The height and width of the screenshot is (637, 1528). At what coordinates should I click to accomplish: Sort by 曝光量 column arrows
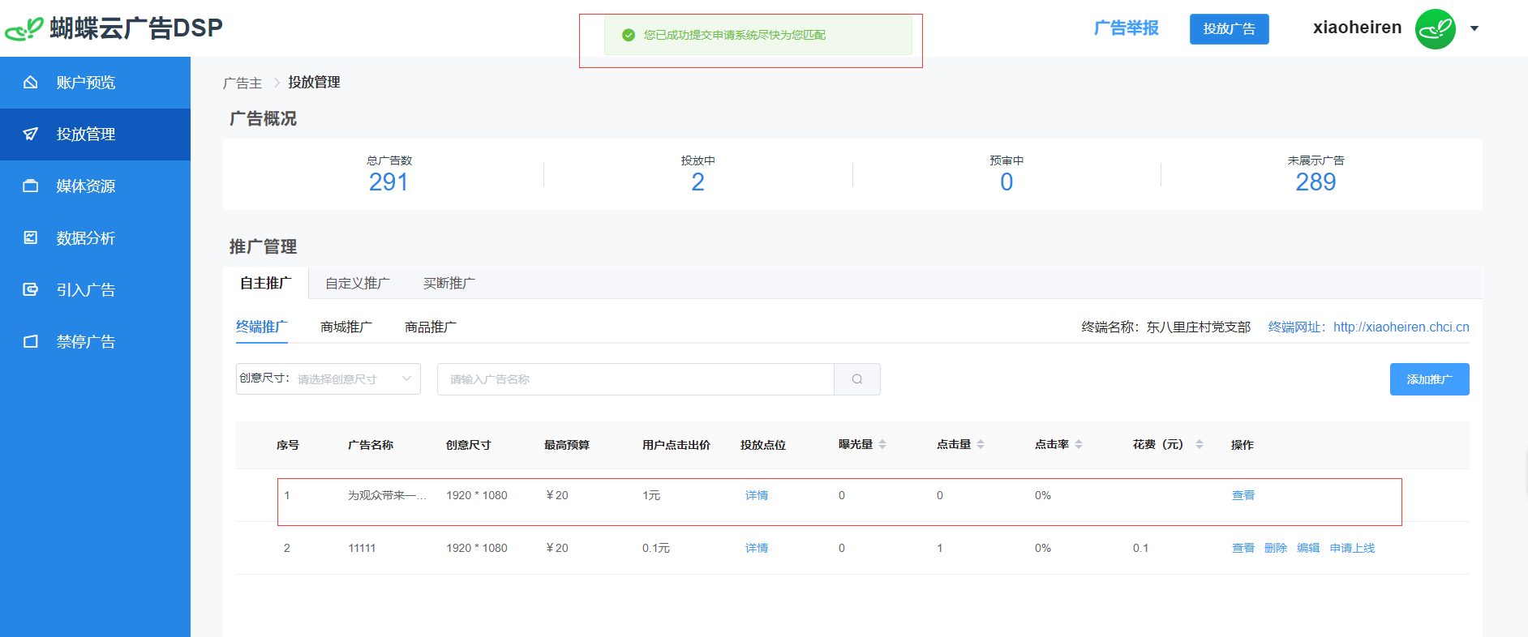[882, 444]
